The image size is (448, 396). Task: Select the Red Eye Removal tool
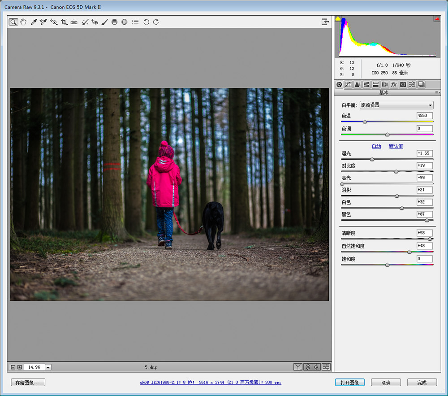coord(95,22)
